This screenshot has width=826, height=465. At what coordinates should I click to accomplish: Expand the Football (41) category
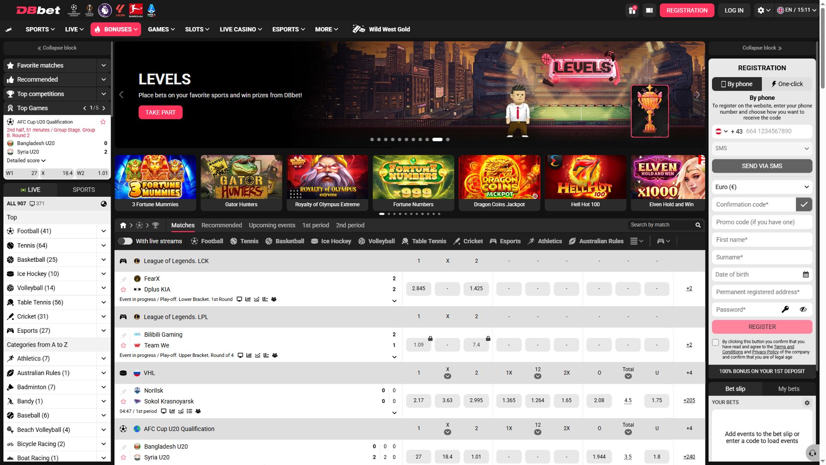104,231
